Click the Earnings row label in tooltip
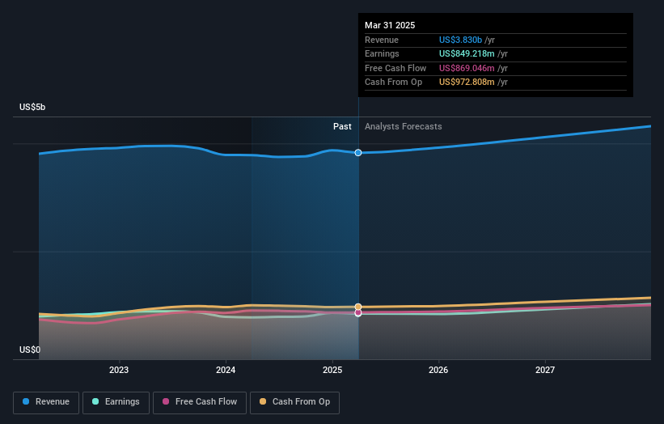Viewport: 664px width, 424px height. click(382, 53)
